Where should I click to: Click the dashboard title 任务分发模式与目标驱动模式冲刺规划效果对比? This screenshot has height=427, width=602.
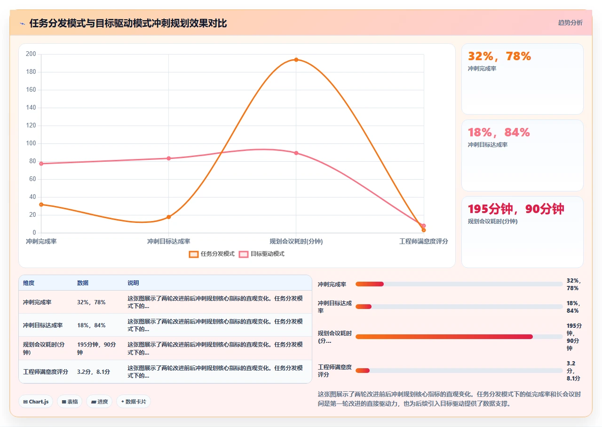coord(128,24)
